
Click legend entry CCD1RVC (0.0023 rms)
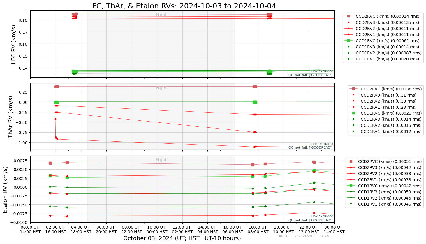(386, 113)
